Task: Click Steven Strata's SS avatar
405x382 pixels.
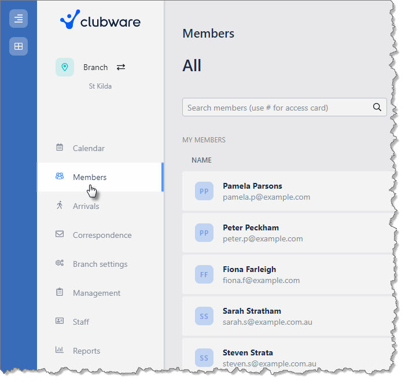Action: 204,358
